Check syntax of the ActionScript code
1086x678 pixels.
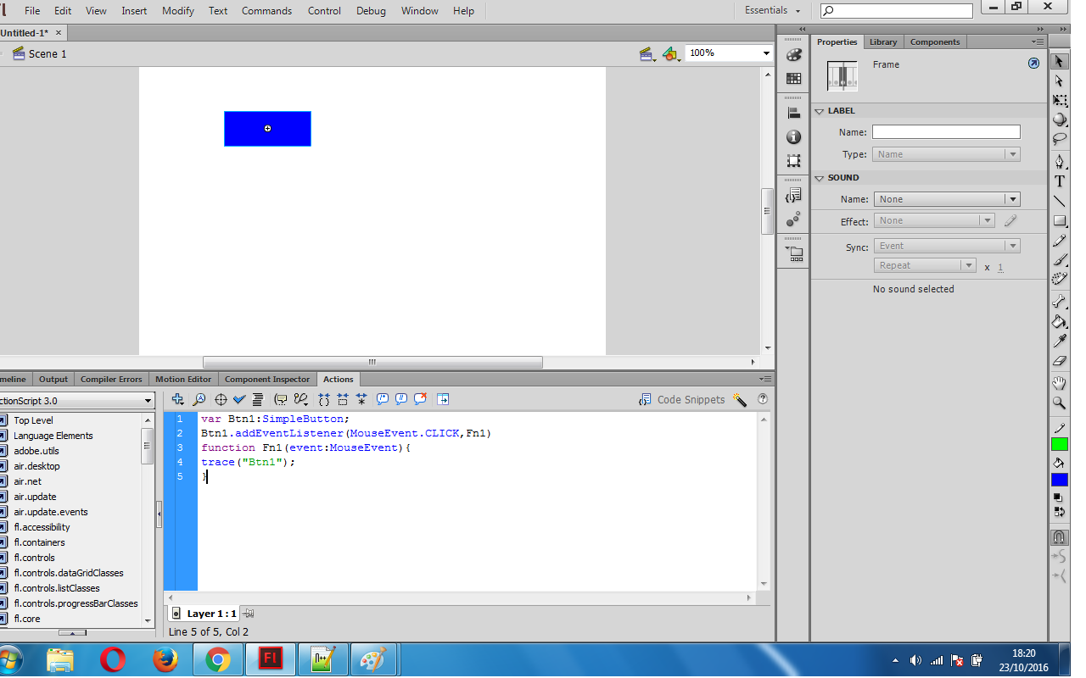(238, 399)
